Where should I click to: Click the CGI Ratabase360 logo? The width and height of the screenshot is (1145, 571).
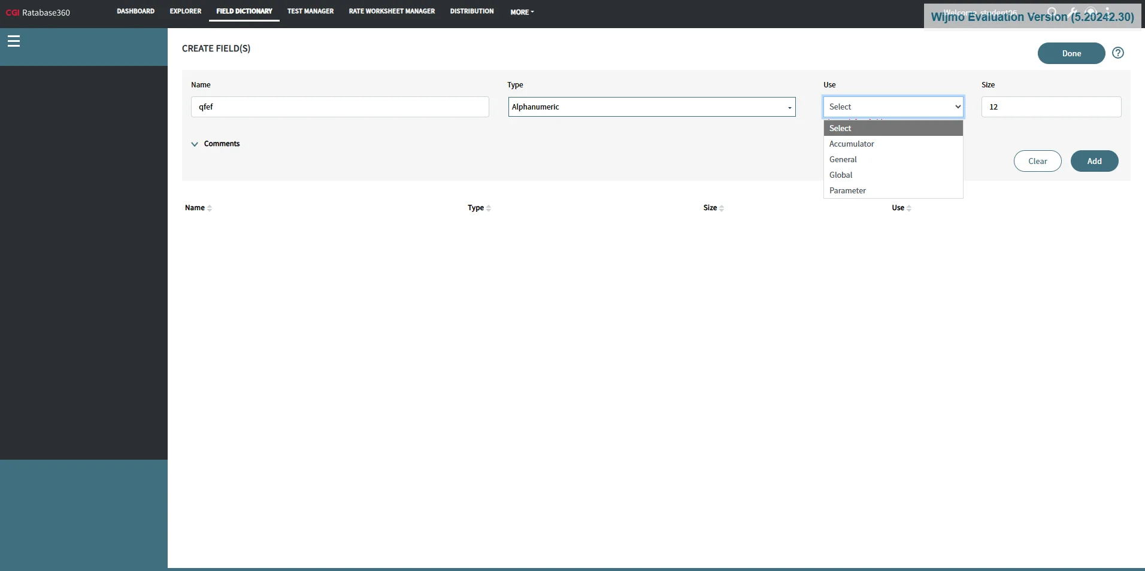(37, 13)
